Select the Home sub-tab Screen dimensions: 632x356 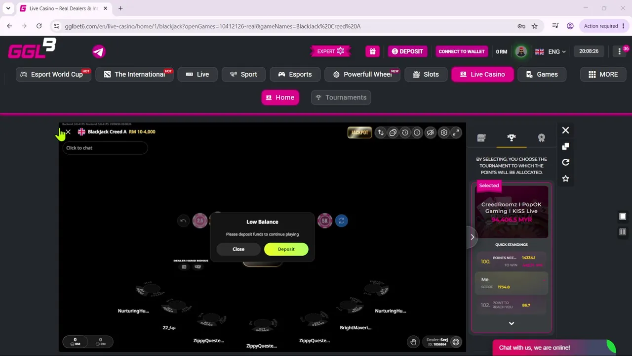(x=280, y=97)
